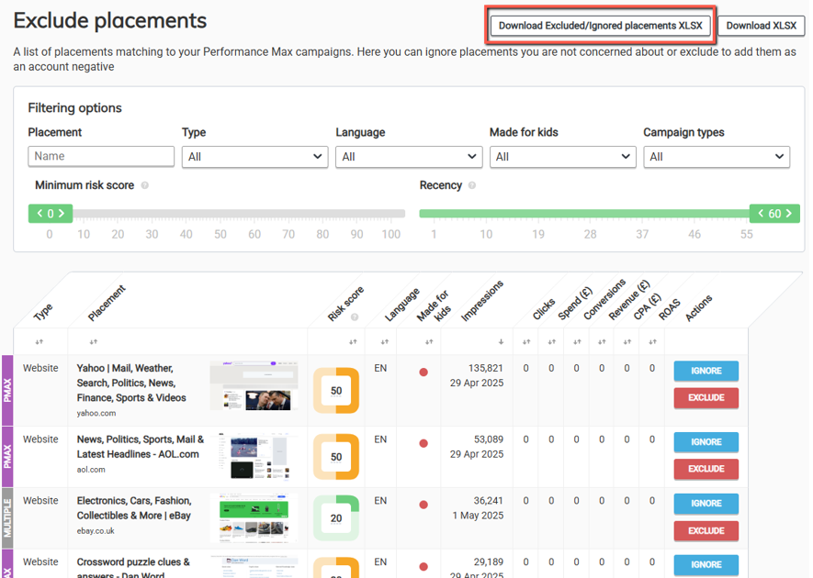Click Minimum risk score info icon
Image resolution: width=813 pixels, height=578 pixels.
coord(145,185)
